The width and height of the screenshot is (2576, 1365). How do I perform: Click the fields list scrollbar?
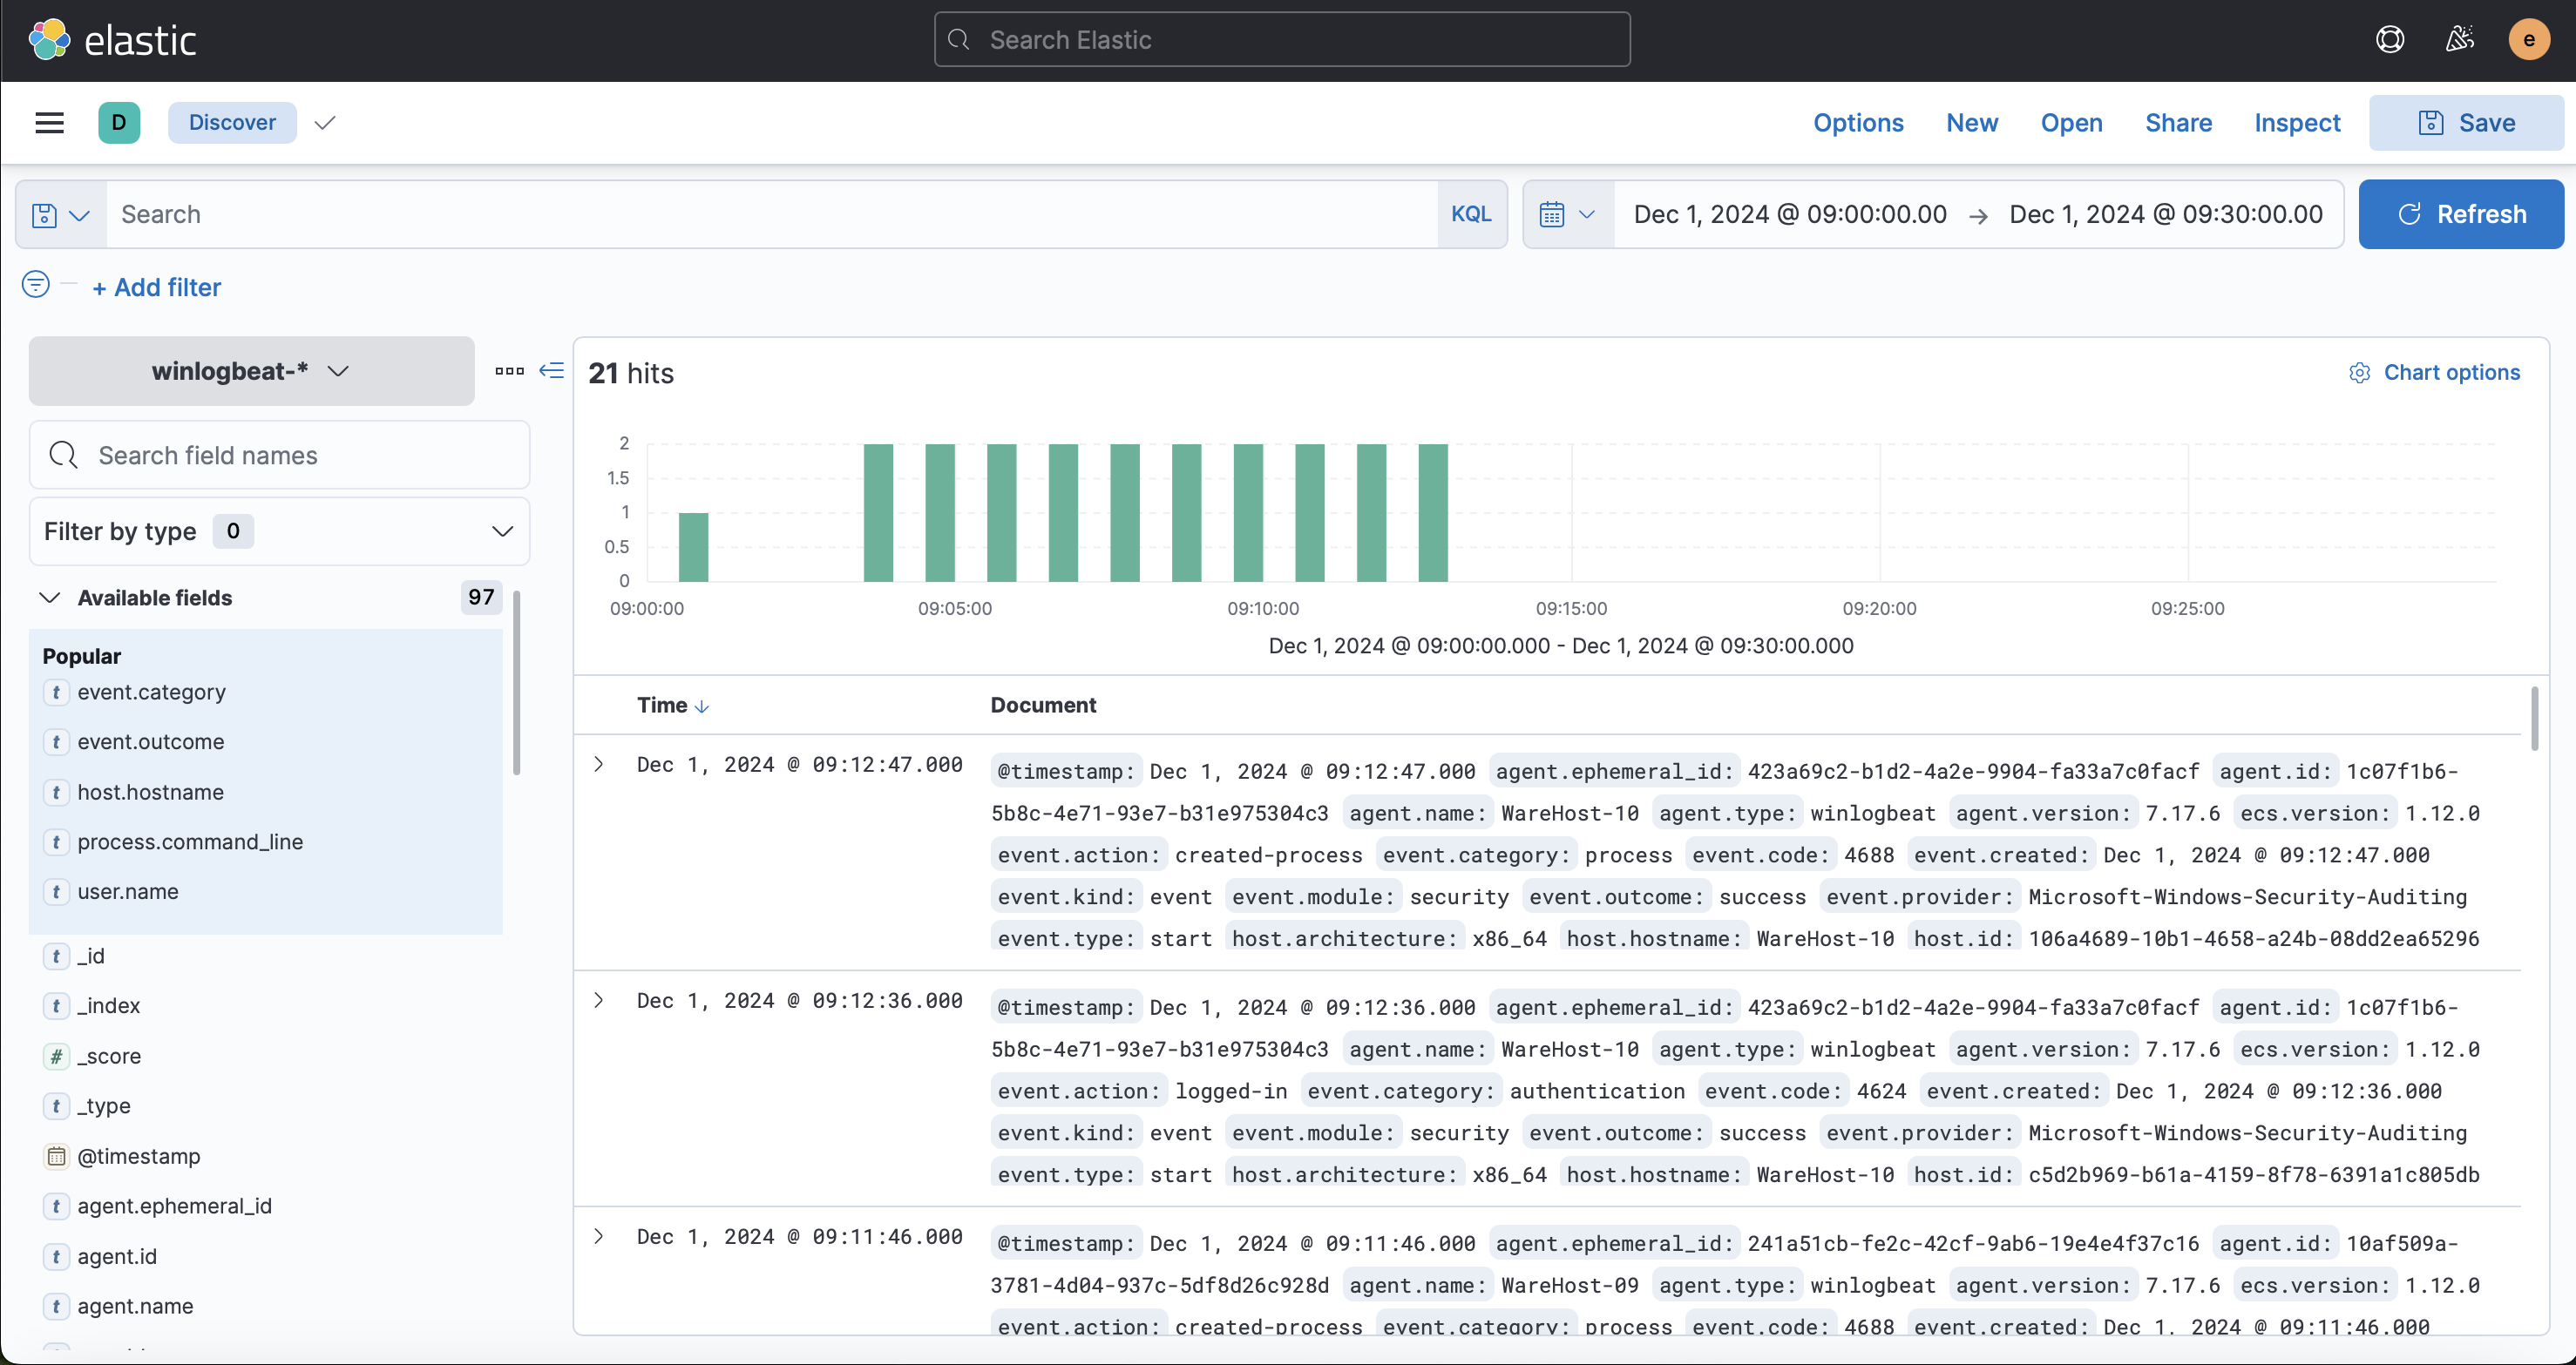[x=516, y=683]
